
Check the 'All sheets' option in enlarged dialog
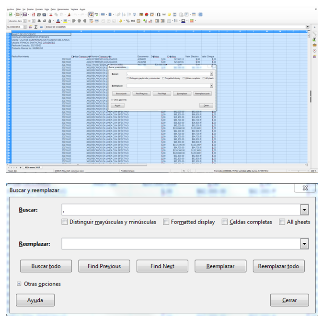(x=282, y=222)
